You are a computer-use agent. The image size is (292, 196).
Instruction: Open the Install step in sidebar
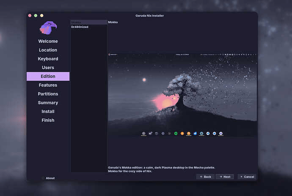coord(48,112)
